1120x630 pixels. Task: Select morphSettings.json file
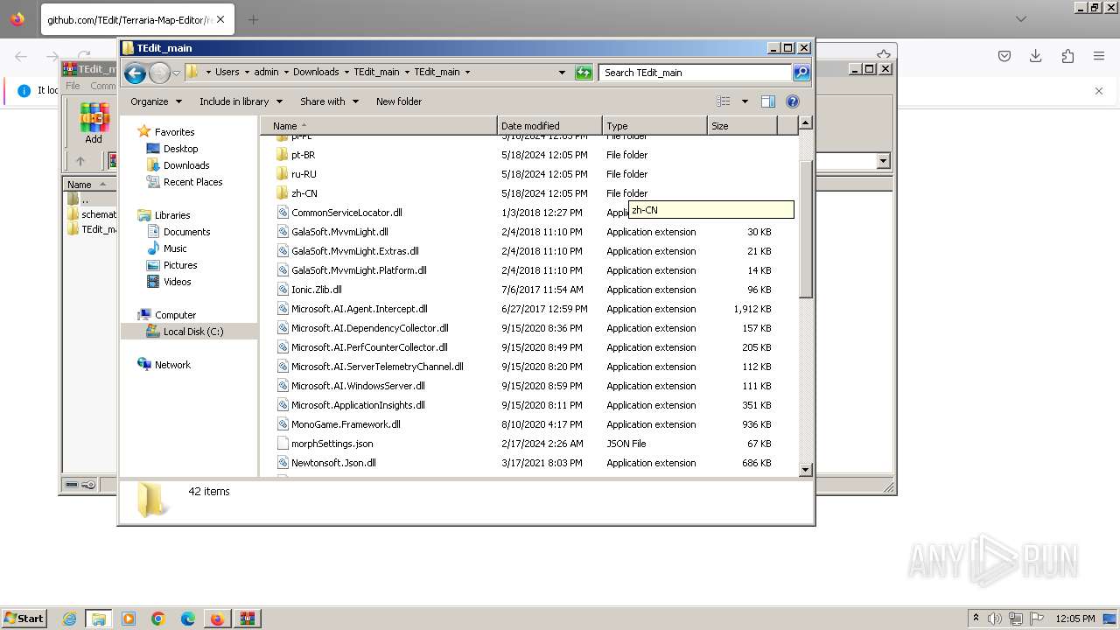[x=332, y=444]
